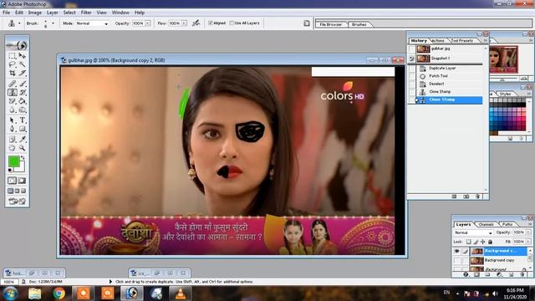Open the Flow slider arrow
The width and height of the screenshot is (535, 301).
tap(184, 23)
